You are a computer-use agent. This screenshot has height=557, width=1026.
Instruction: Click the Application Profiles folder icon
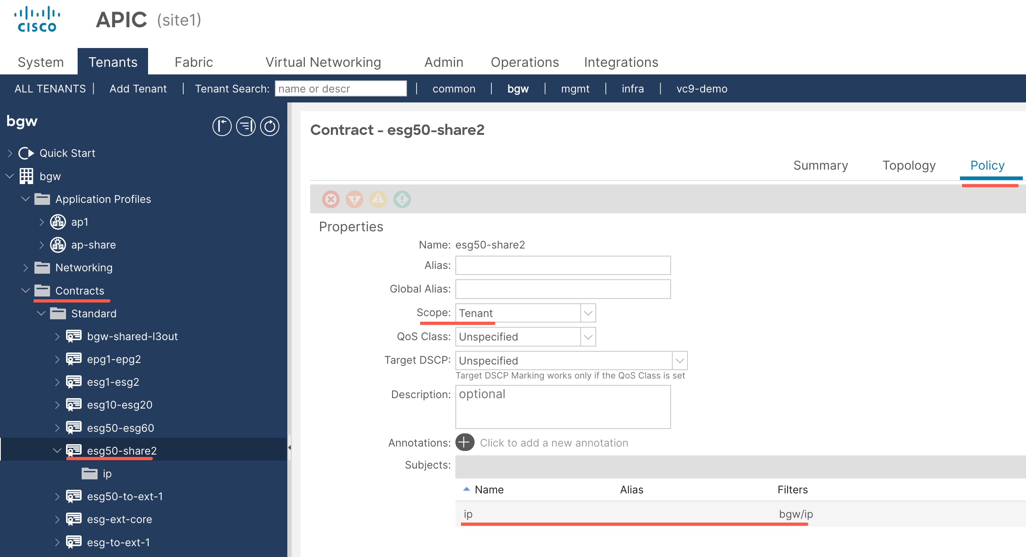42,199
